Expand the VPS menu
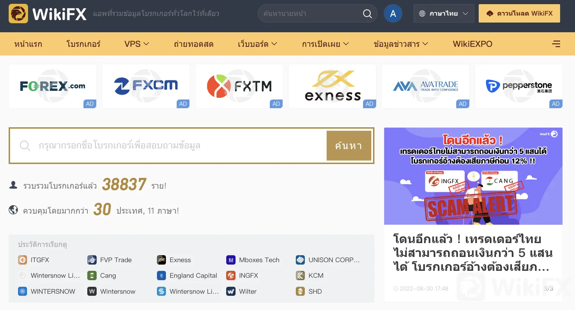575x310 pixels. (x=136, y=44)
